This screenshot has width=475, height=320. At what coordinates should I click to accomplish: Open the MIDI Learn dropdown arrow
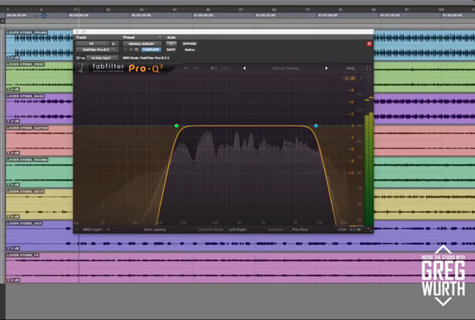tap(108, 229)
